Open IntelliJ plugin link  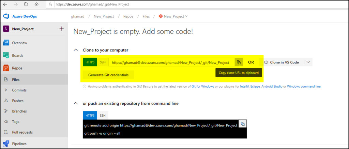(x=245, y=86)
